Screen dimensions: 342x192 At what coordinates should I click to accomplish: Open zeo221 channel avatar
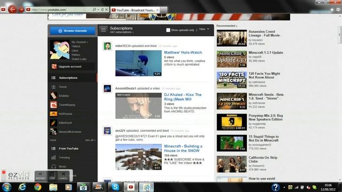107,131
